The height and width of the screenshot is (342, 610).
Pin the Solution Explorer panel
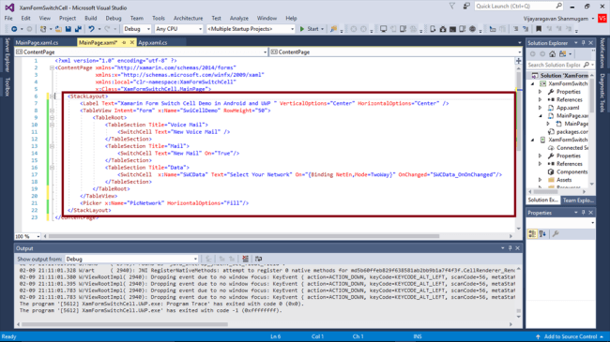pyautogui.click(x=583, y=43)
